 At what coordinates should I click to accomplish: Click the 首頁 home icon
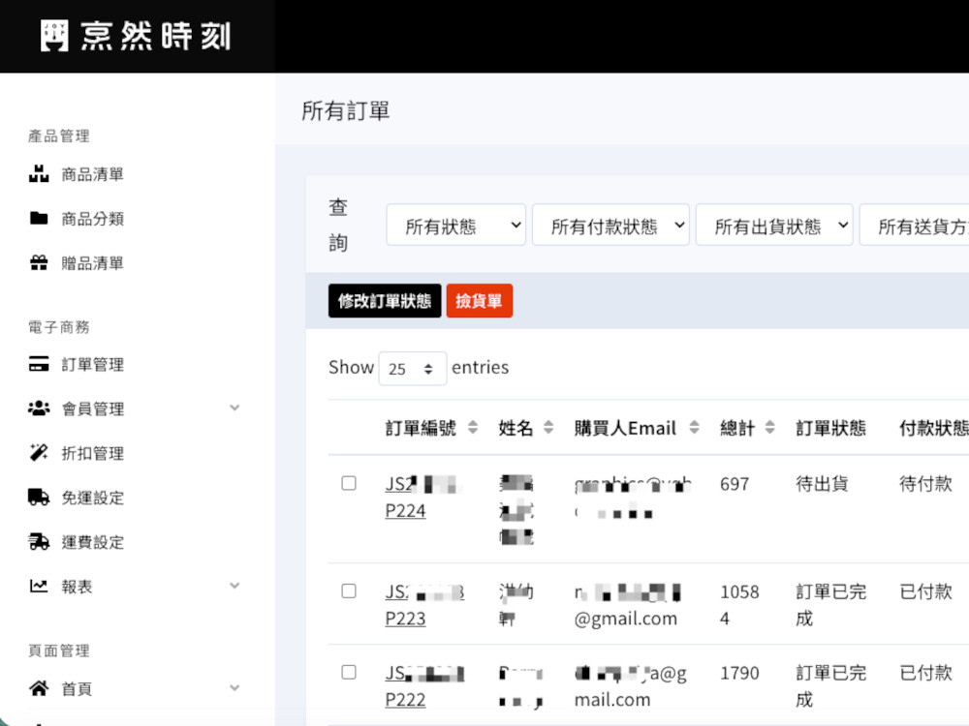[x=39, y=687]
